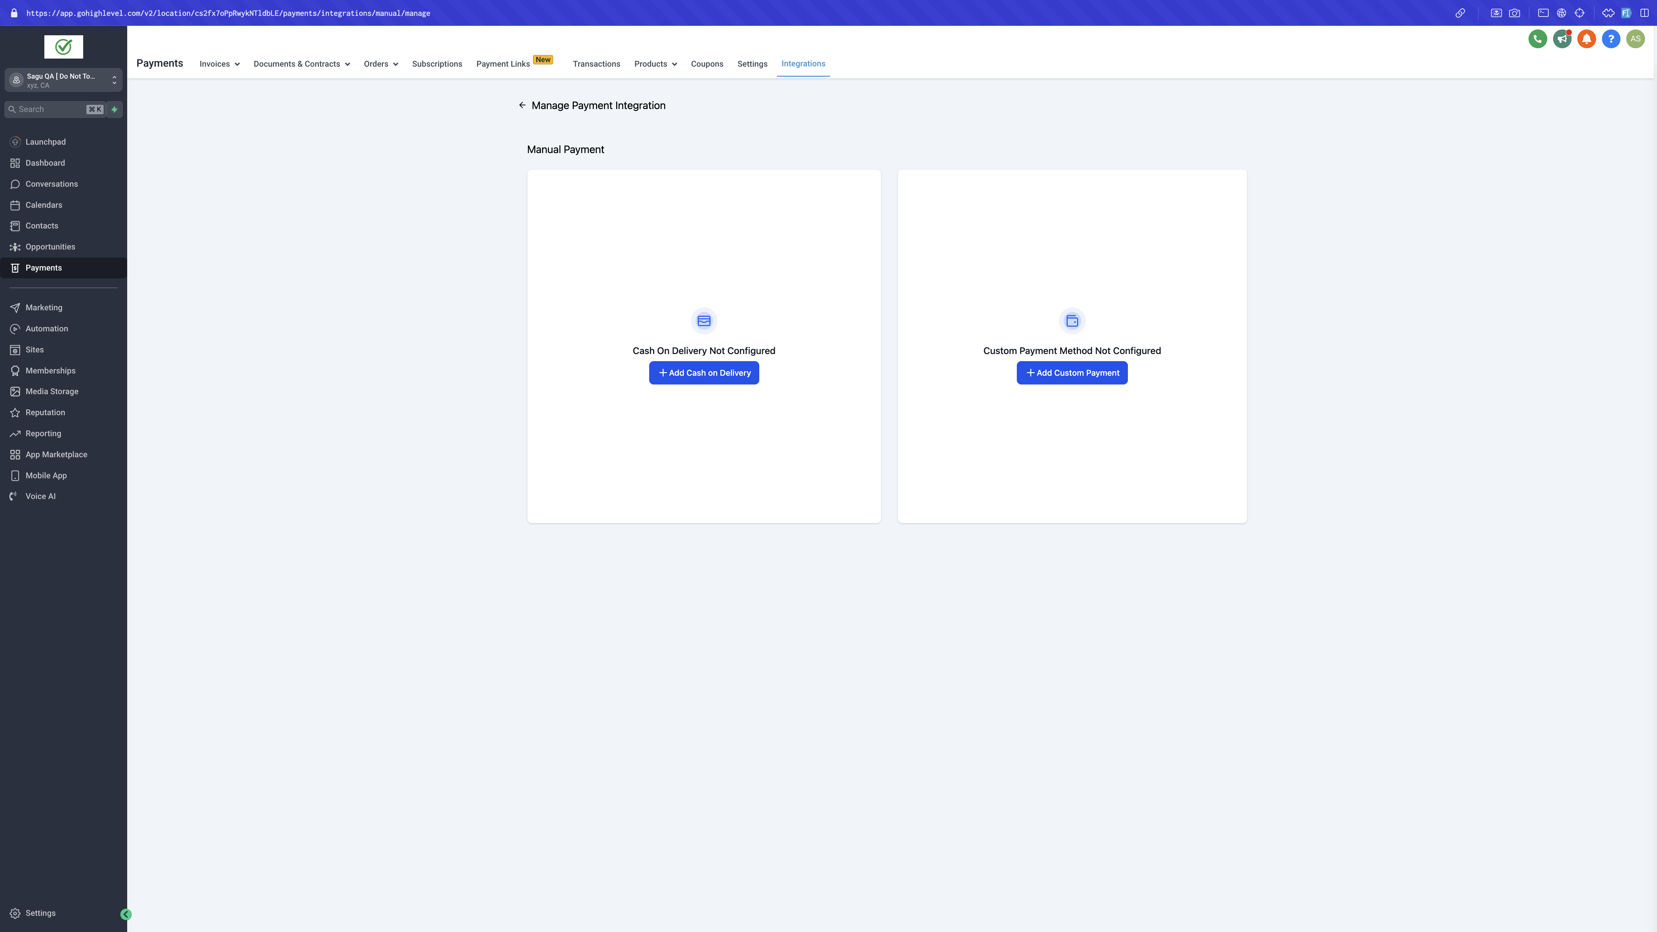
Task: Open the AS user avatar
Action: point(1635,39)
